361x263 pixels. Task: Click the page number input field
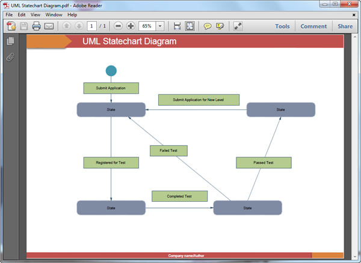click(x=91, y=26)
